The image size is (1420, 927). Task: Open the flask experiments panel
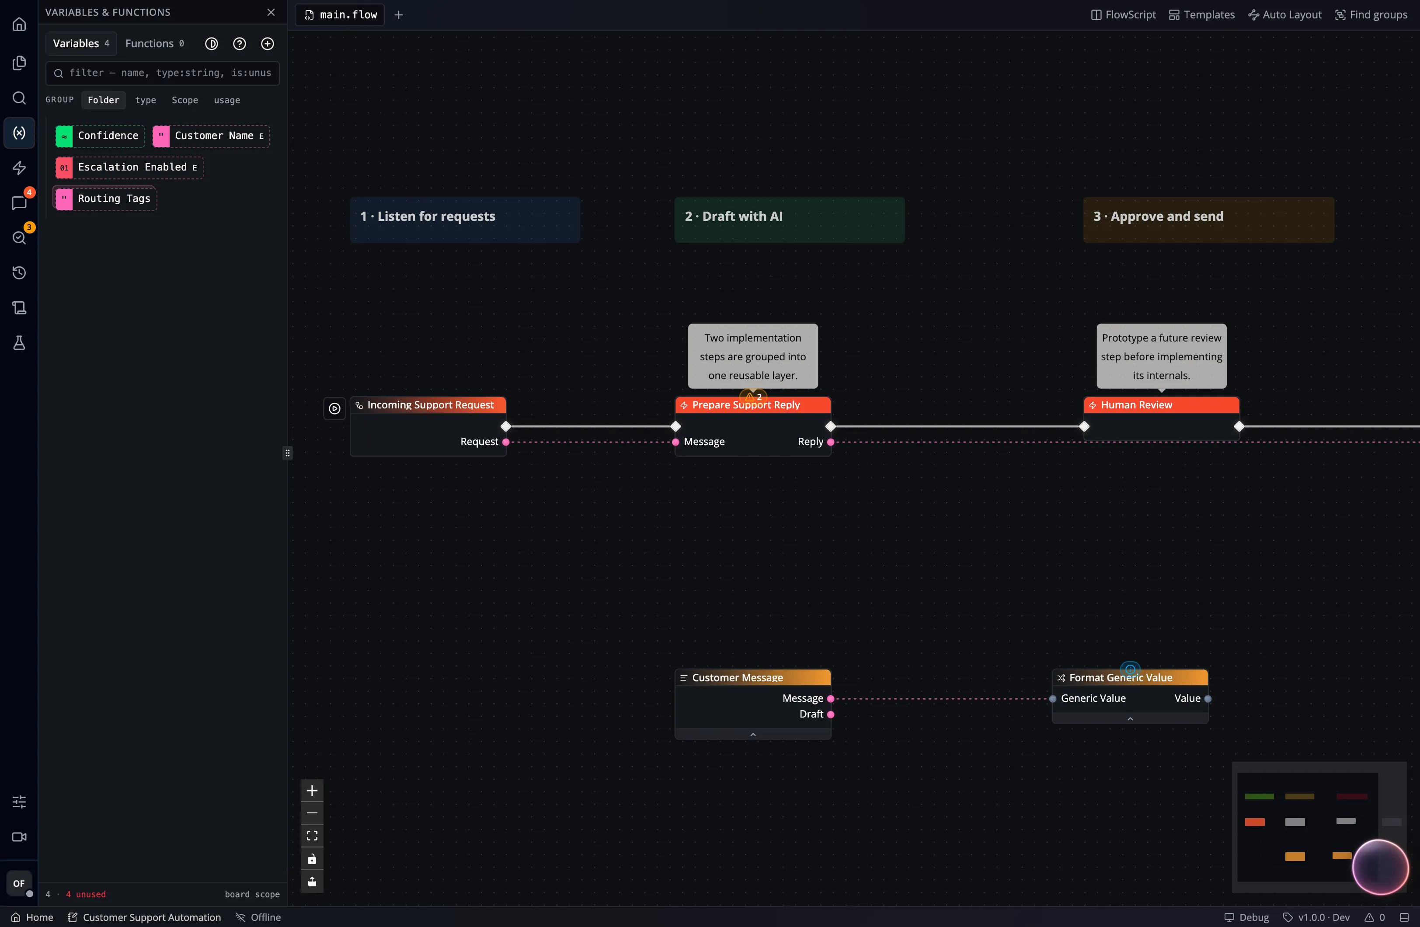point(19,343)
